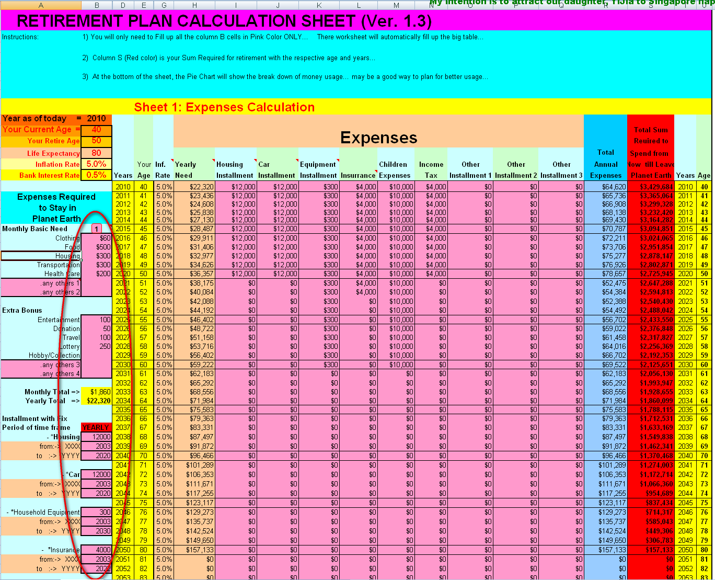Click the Food $500 amount cell
The image size is (715, 580).
[97, 247]
